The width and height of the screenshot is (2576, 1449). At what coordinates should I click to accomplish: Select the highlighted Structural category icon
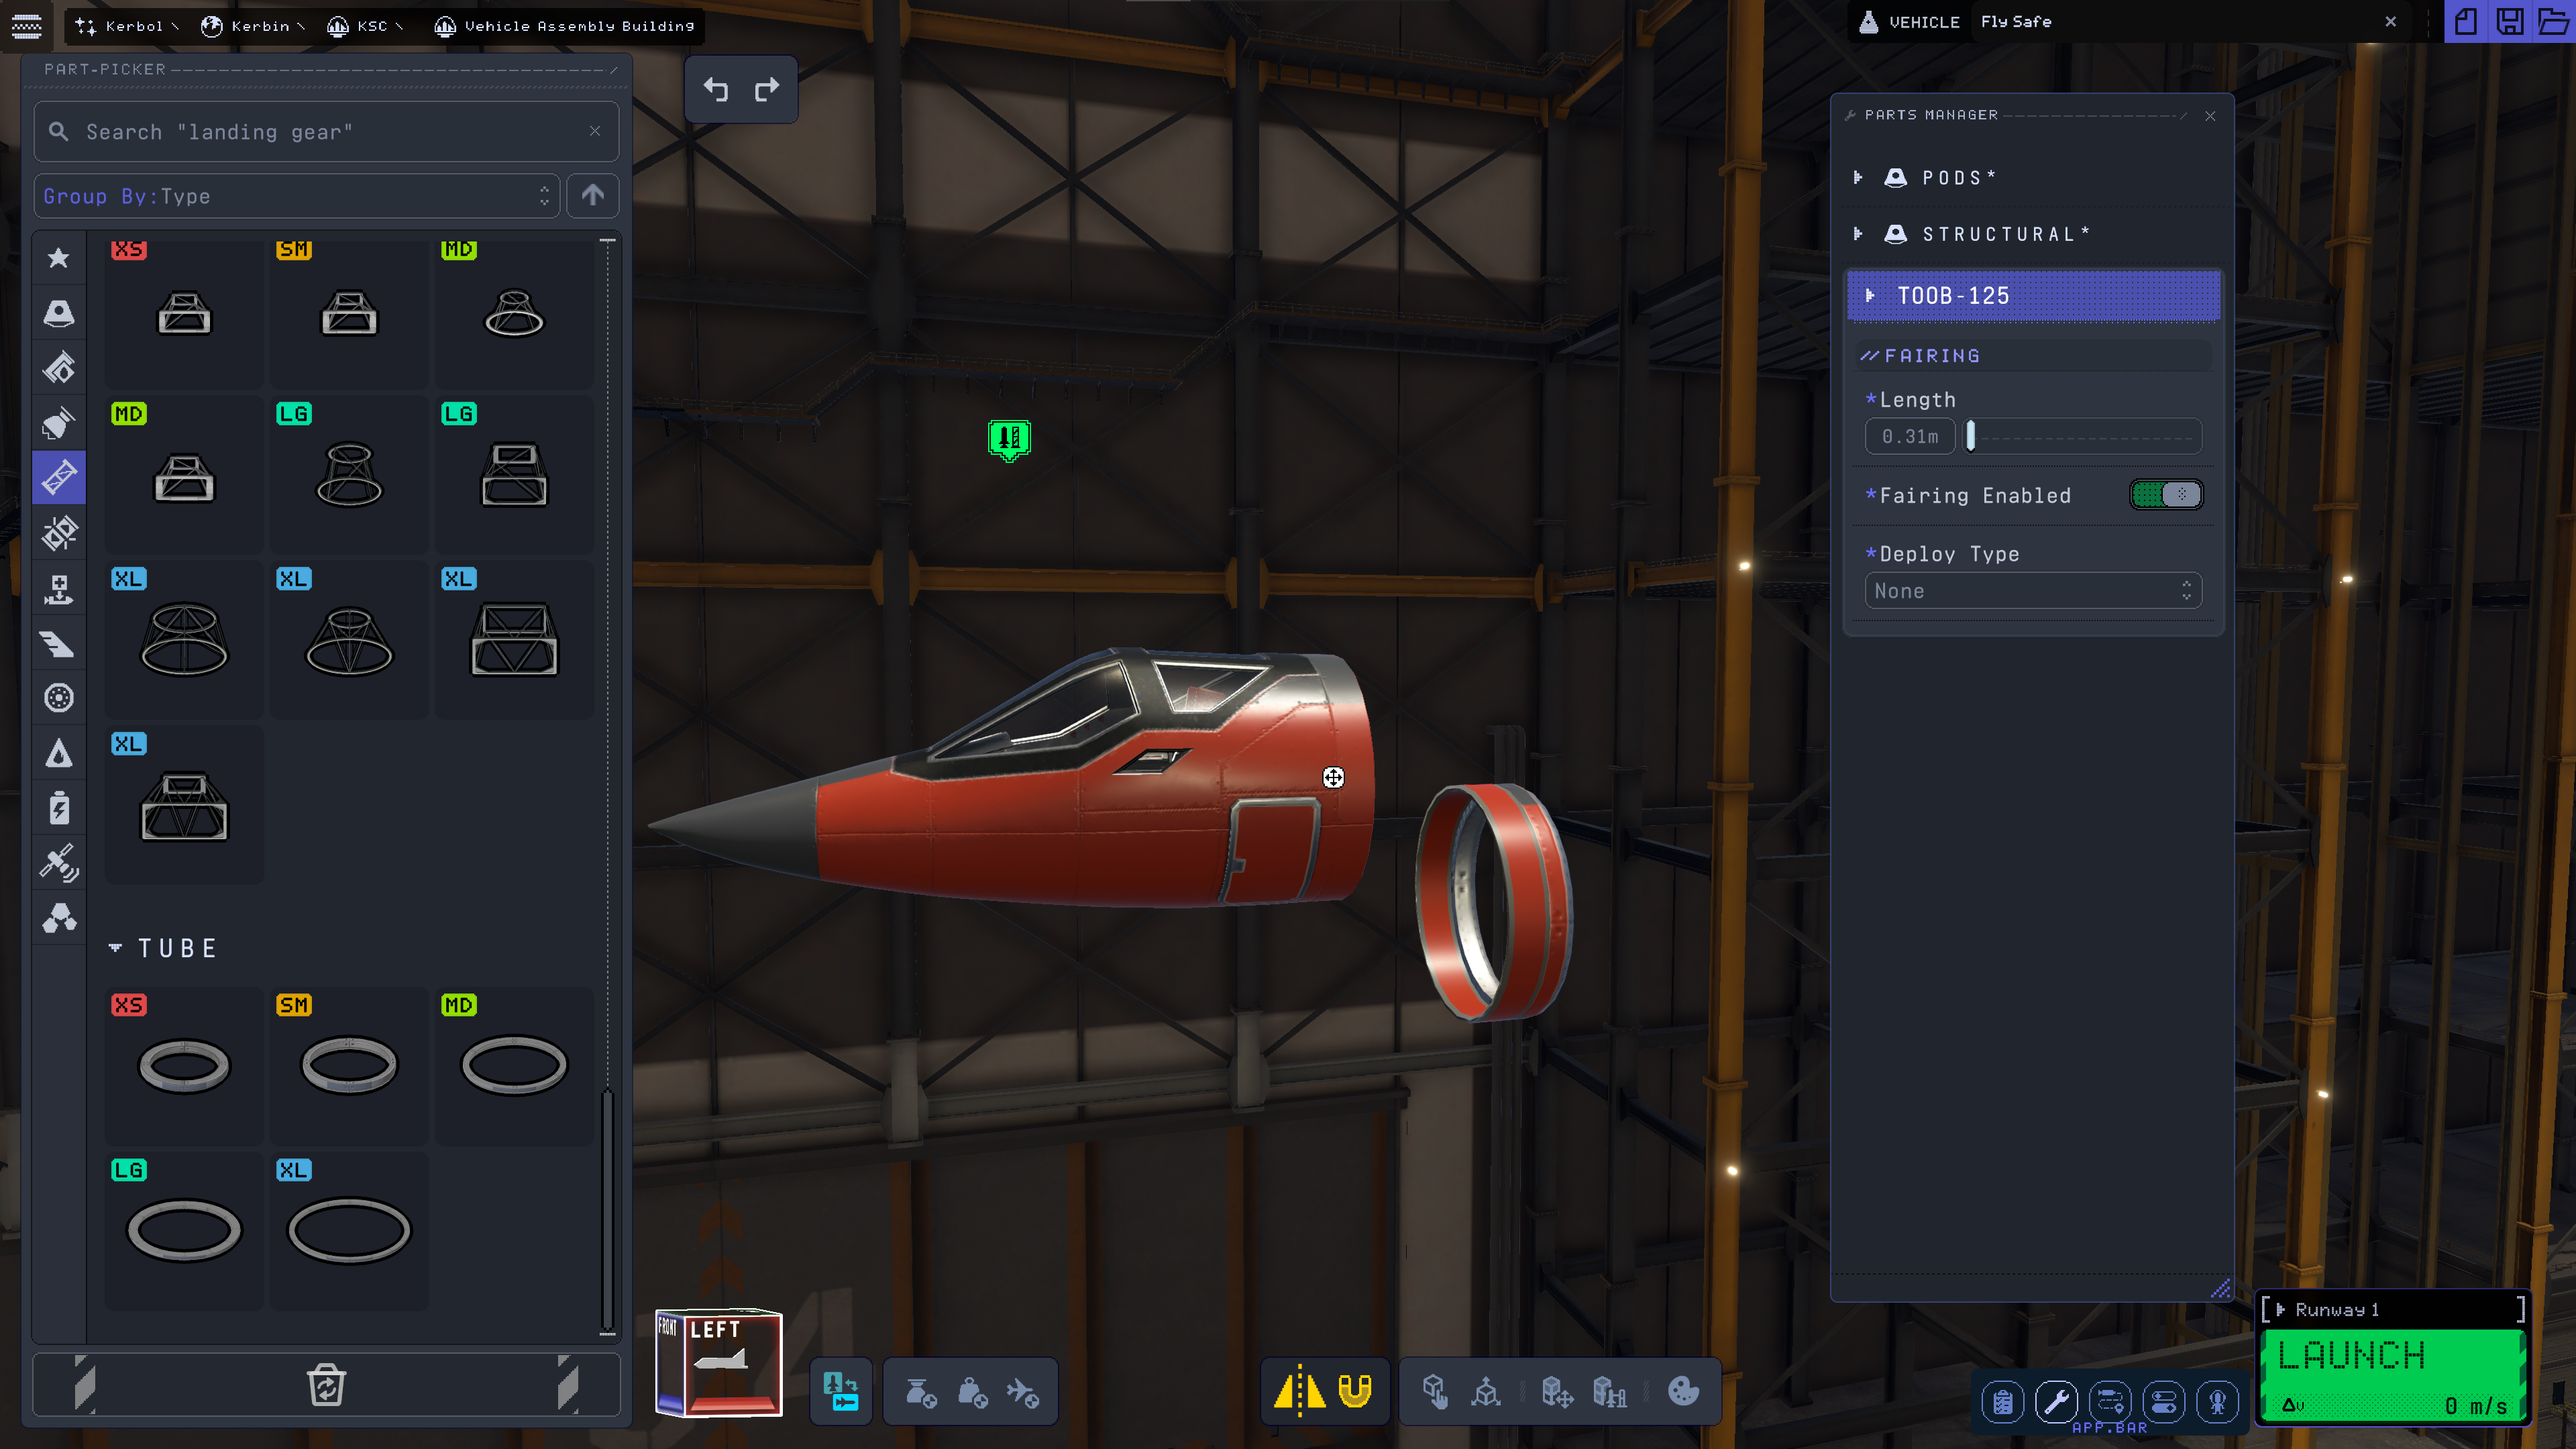(x=59, y=477)
